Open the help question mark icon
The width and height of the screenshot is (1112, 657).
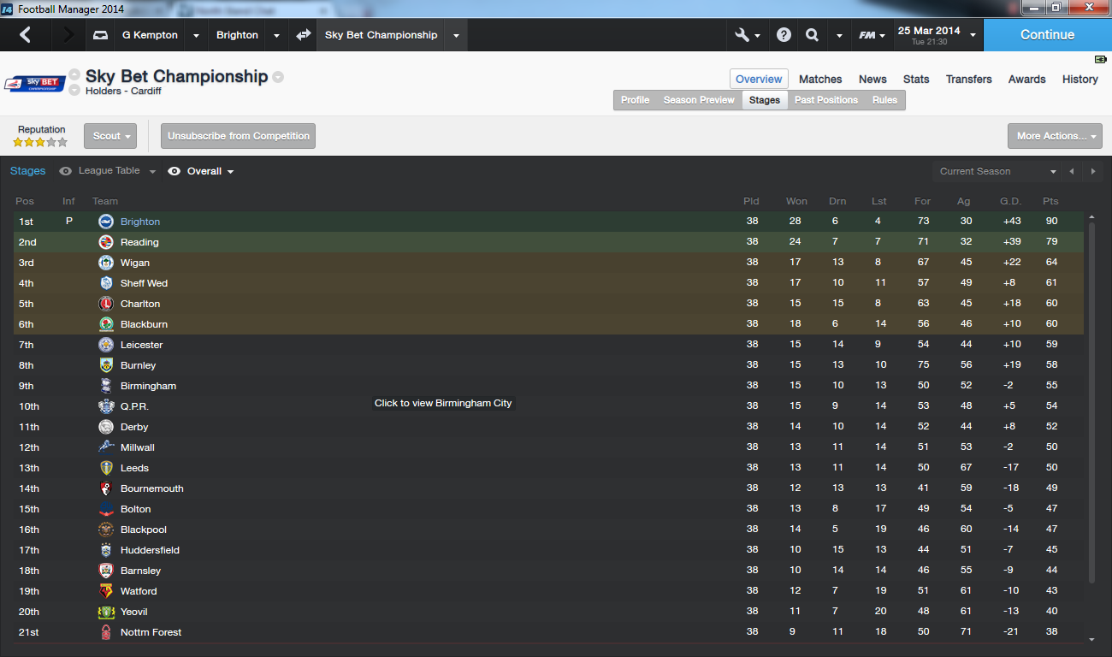(x=784, y=35)
